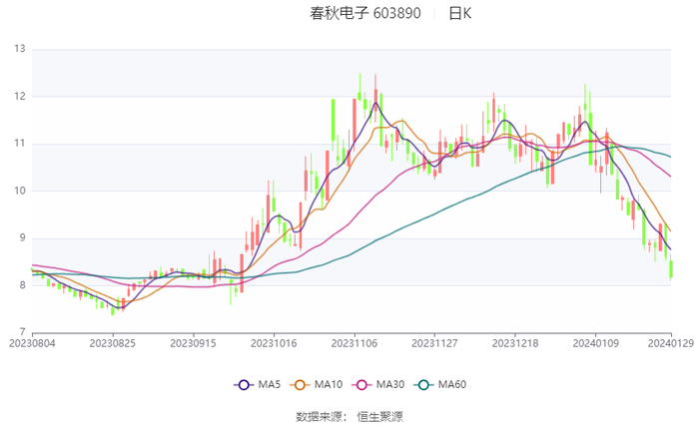699x425 pixels.
Task: Select the chart title 春秋电子 603890
Action: (x=365, y=13)
